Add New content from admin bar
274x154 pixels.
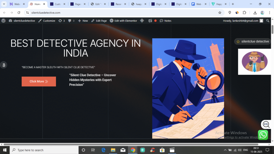pos(83,21)
